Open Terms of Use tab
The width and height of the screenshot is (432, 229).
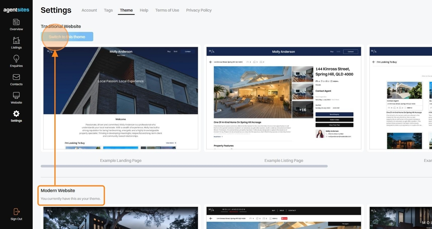pos(167,10)
